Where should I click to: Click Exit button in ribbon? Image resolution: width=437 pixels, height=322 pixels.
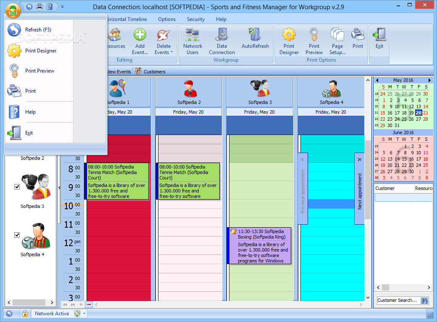379,39
